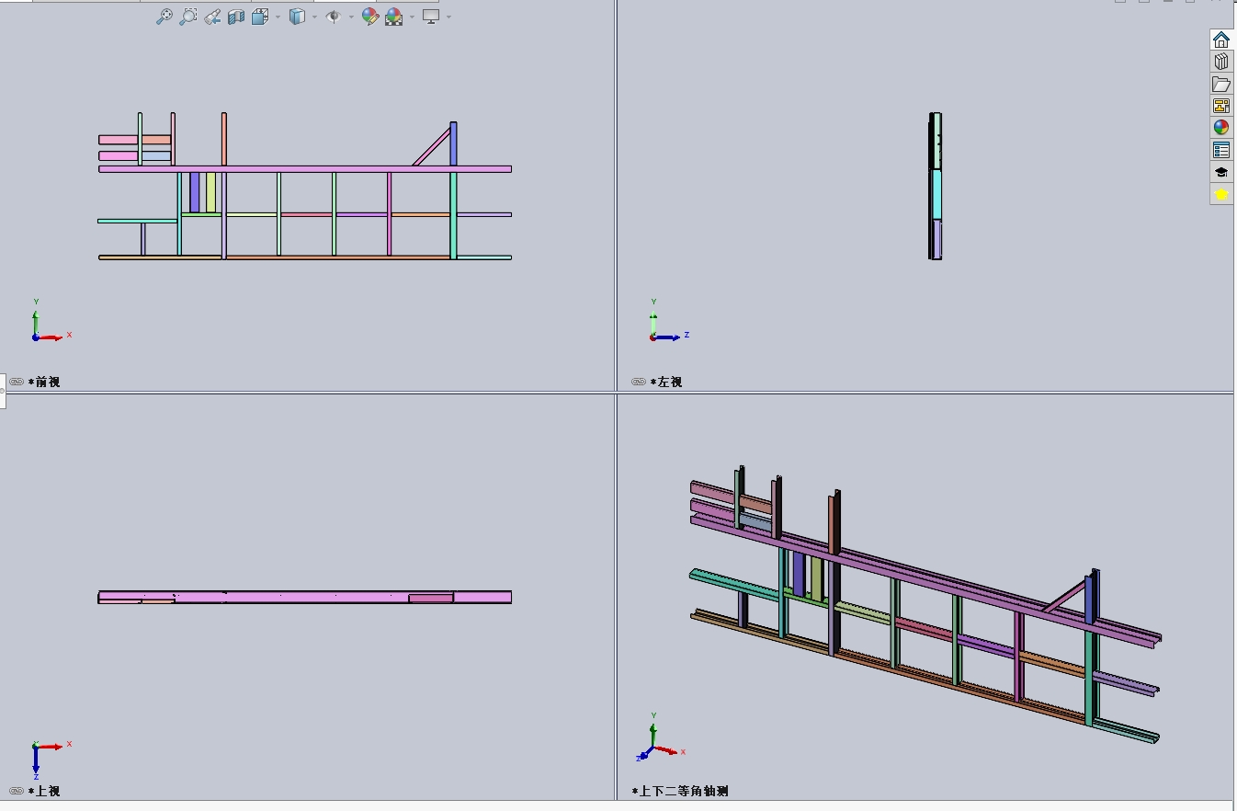Click the Display Style icon

coord(297,17)
